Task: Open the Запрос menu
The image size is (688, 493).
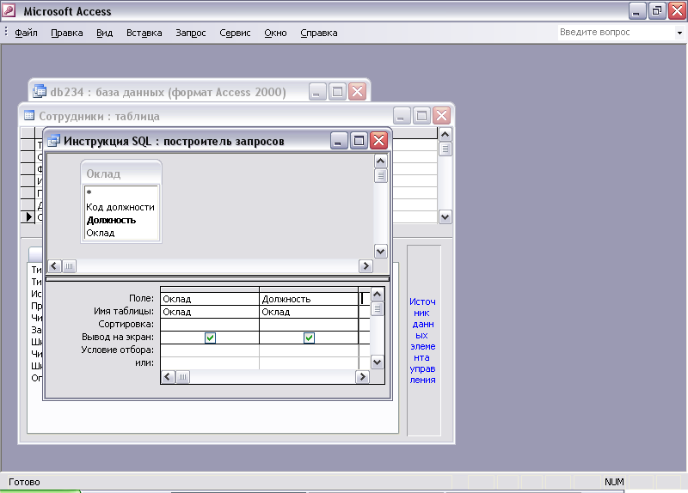Action: [x=190, y=33]
